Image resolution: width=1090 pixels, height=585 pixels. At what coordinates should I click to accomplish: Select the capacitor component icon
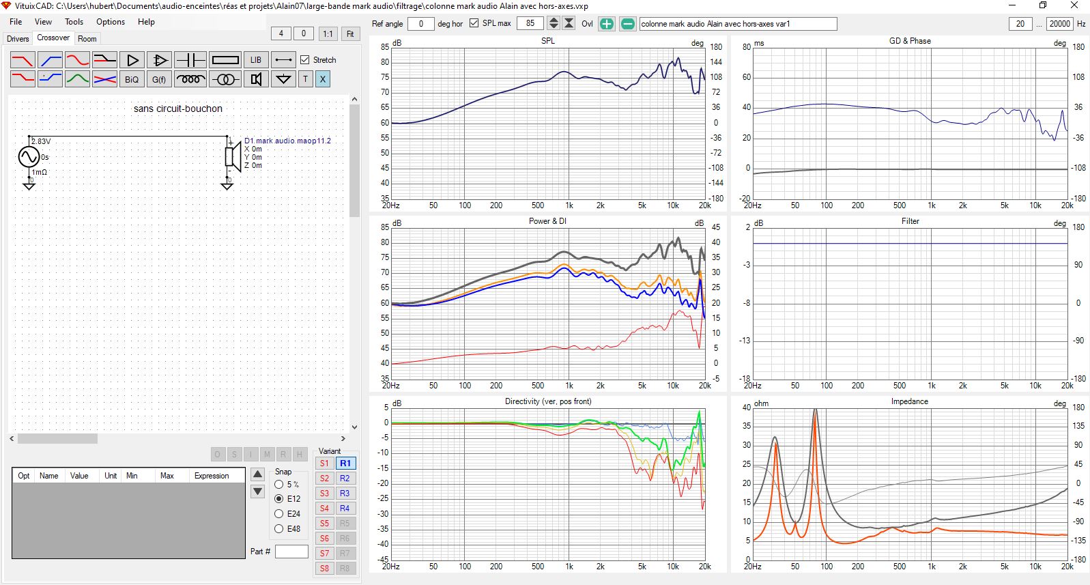pos(190,60)
